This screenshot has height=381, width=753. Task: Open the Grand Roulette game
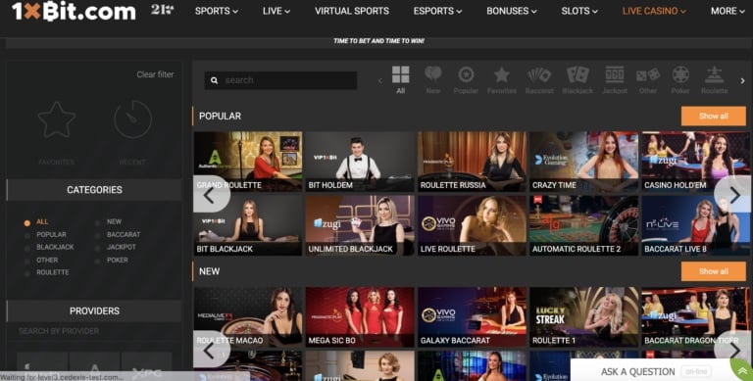pyautogui.click(x=248, y=162)
